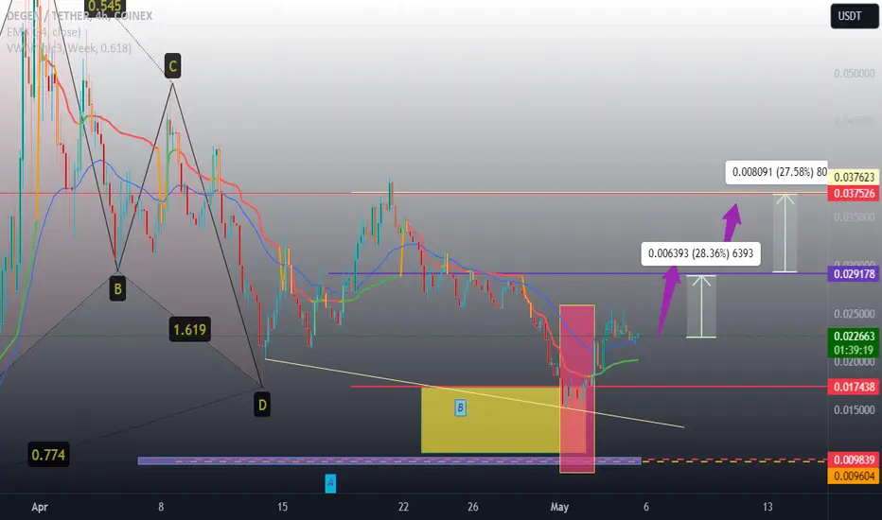
Task: Select the small blue B label in yellow zone
Action: (x=460, y=407)
